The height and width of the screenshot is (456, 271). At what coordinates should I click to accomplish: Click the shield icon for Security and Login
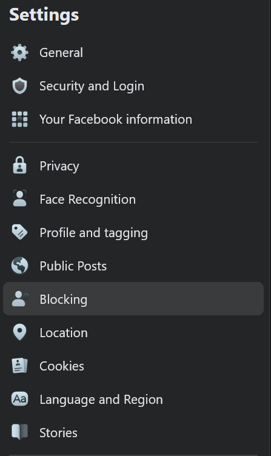point(20,86)
